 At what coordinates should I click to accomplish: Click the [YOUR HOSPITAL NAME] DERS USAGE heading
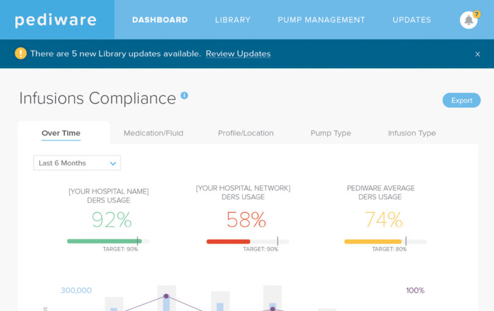109,195
